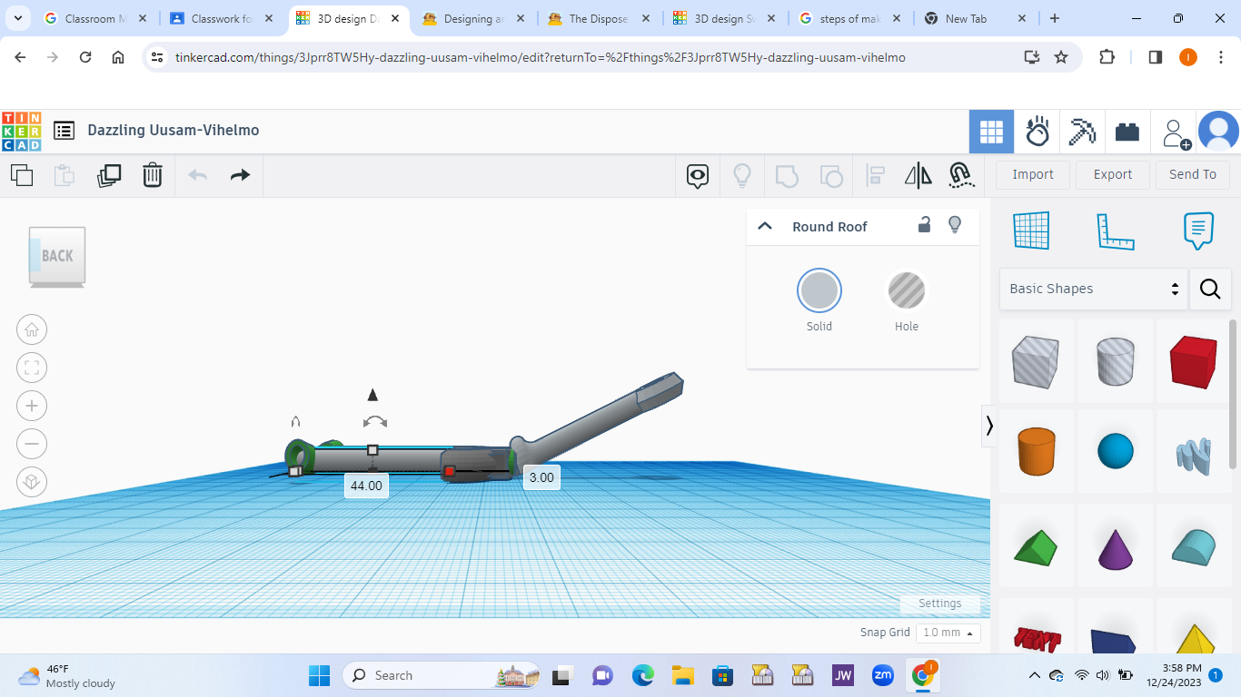Delete selection with trash icon
The width and height of the screenshot is (1241, 697).
(x=153, y=175)
